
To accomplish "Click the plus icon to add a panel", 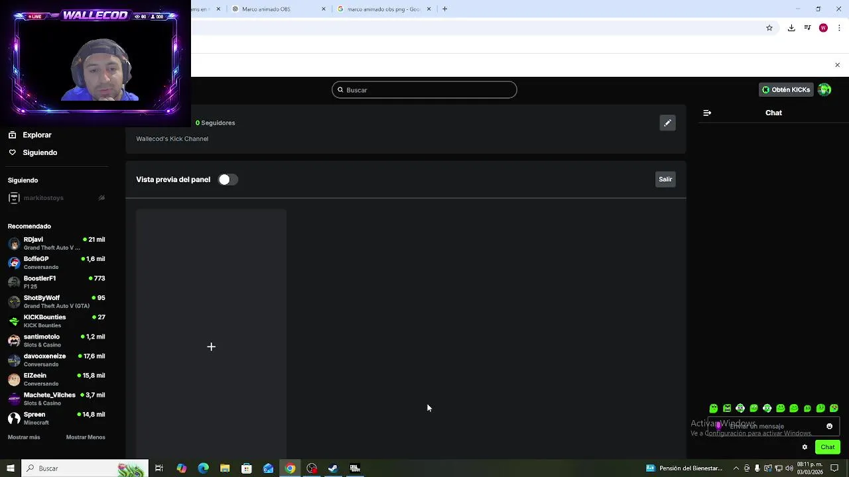I will 211,346.
